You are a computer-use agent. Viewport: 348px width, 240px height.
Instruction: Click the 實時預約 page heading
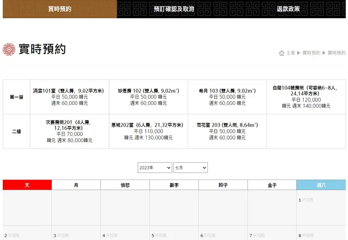tap(42, 49)
